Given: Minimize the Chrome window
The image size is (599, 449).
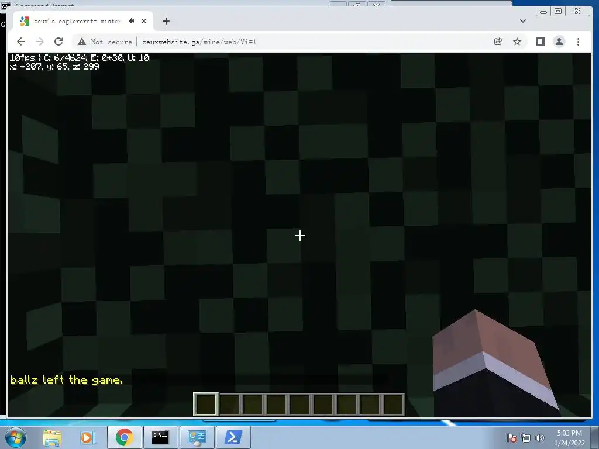Looking at the screenshot, I should (x=543, y=12).
